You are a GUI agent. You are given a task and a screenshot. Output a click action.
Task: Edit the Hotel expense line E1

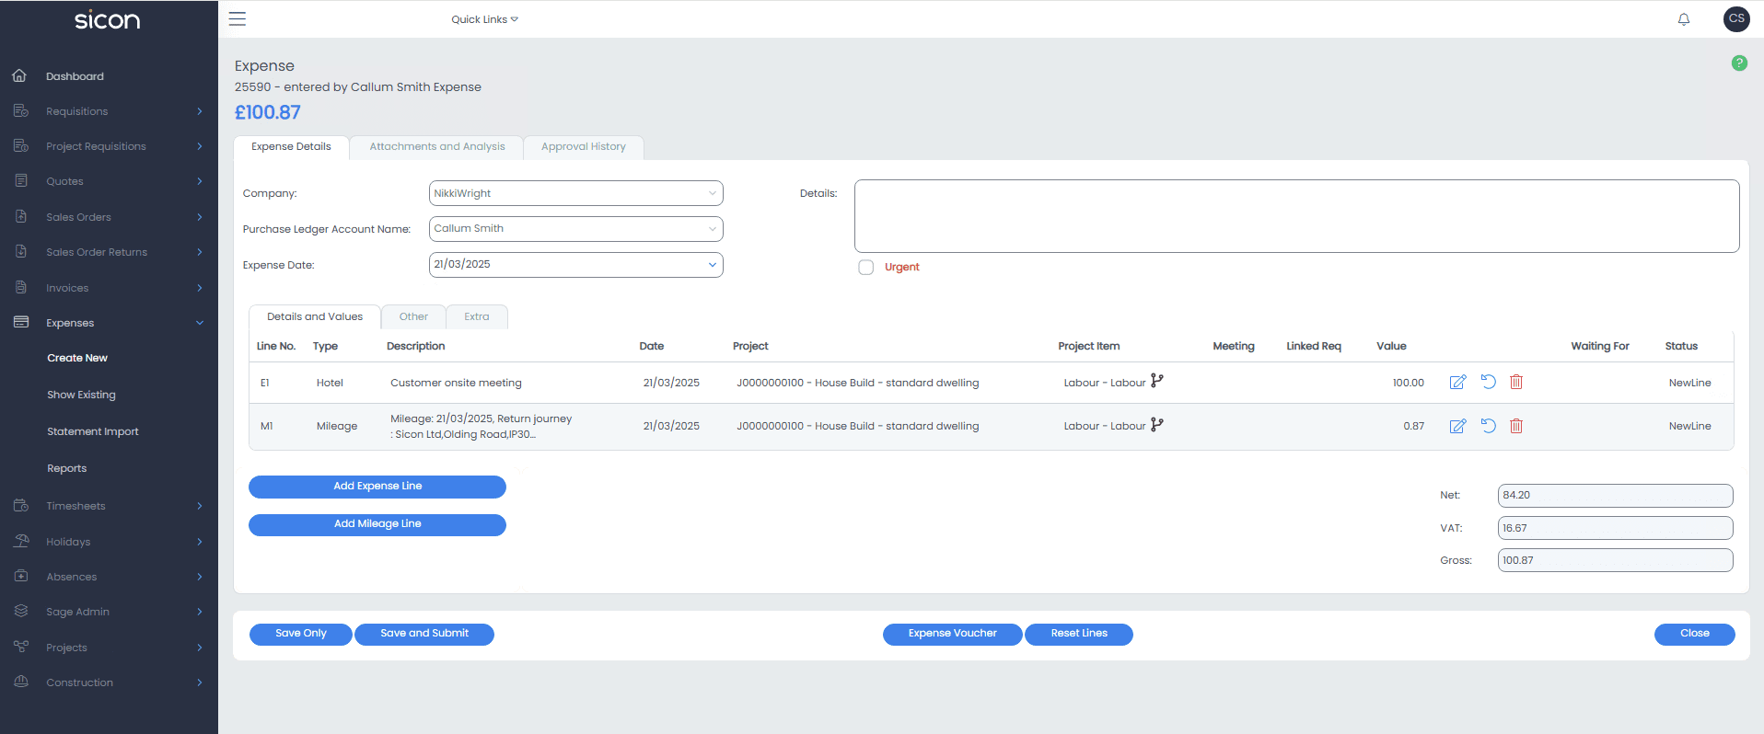tap(1457, 383)
